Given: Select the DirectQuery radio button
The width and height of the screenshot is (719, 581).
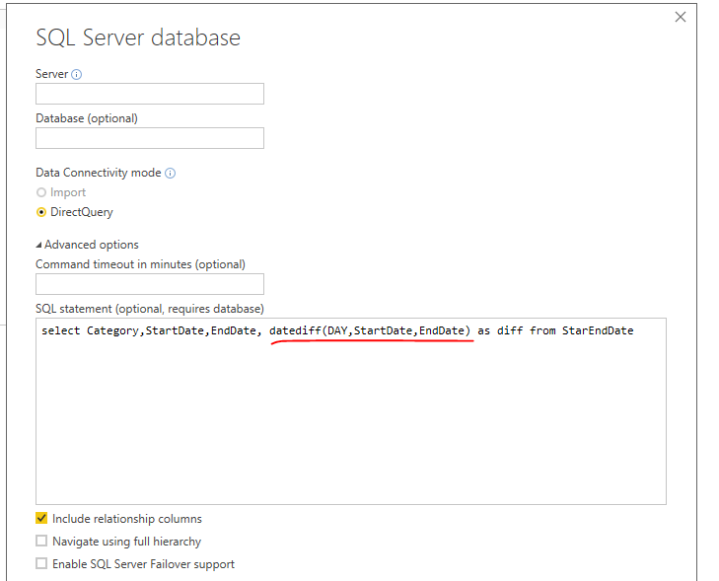Looking at the screenshot, I should pyautogui.click(x=41, y=212).
